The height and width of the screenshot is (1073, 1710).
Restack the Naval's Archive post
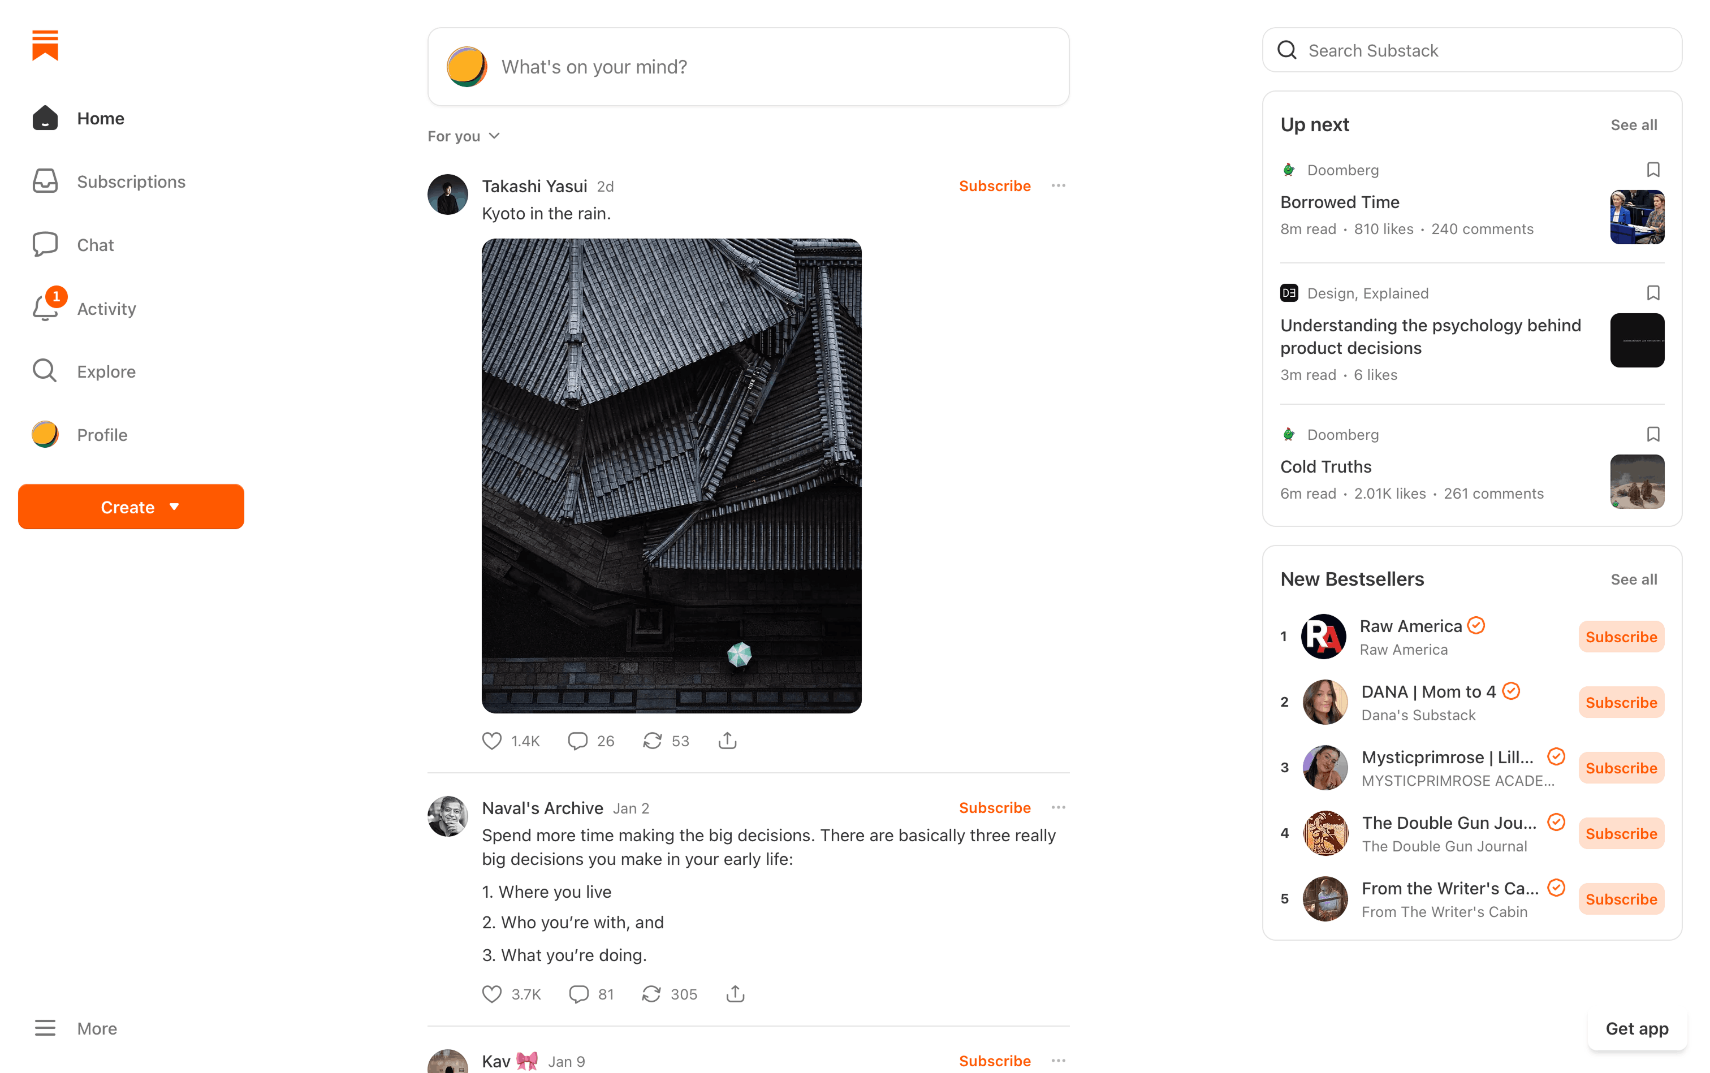(x=651, y=994)
